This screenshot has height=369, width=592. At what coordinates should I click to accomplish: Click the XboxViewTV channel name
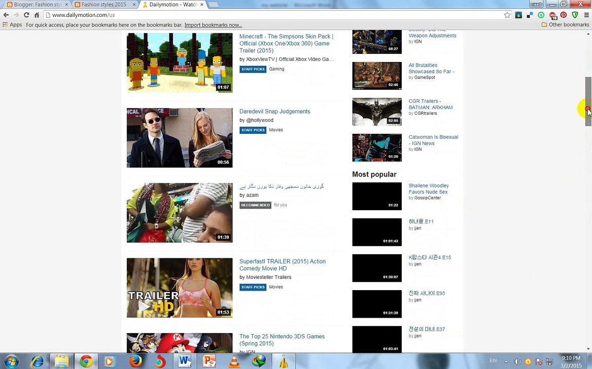tap(289, 59)
